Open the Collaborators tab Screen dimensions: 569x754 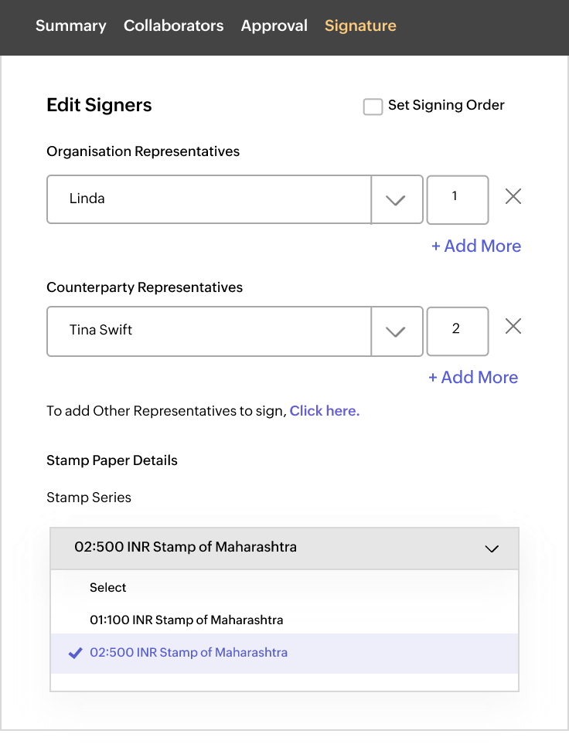[x=173, y=25]
